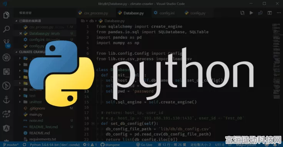This screenshot has width=283, height=147.
Task: Click 'from sqlalchemy import create_engine' line
Action: (x=139, y=26)
